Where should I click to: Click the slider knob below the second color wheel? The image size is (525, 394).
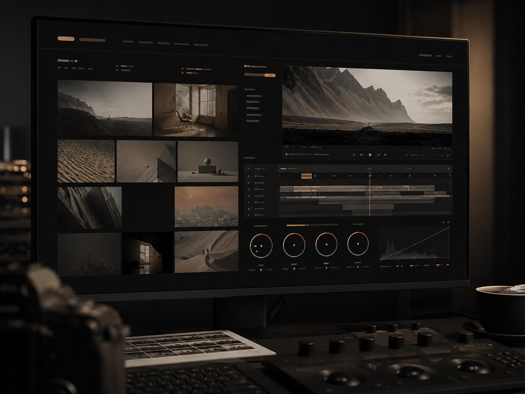(x=294, y=269)
